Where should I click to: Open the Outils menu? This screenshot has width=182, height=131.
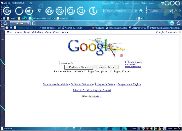click(x=144, y=3)
